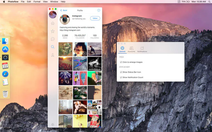Open the #WHPlowaltitude black-white photo

(95, 64)
